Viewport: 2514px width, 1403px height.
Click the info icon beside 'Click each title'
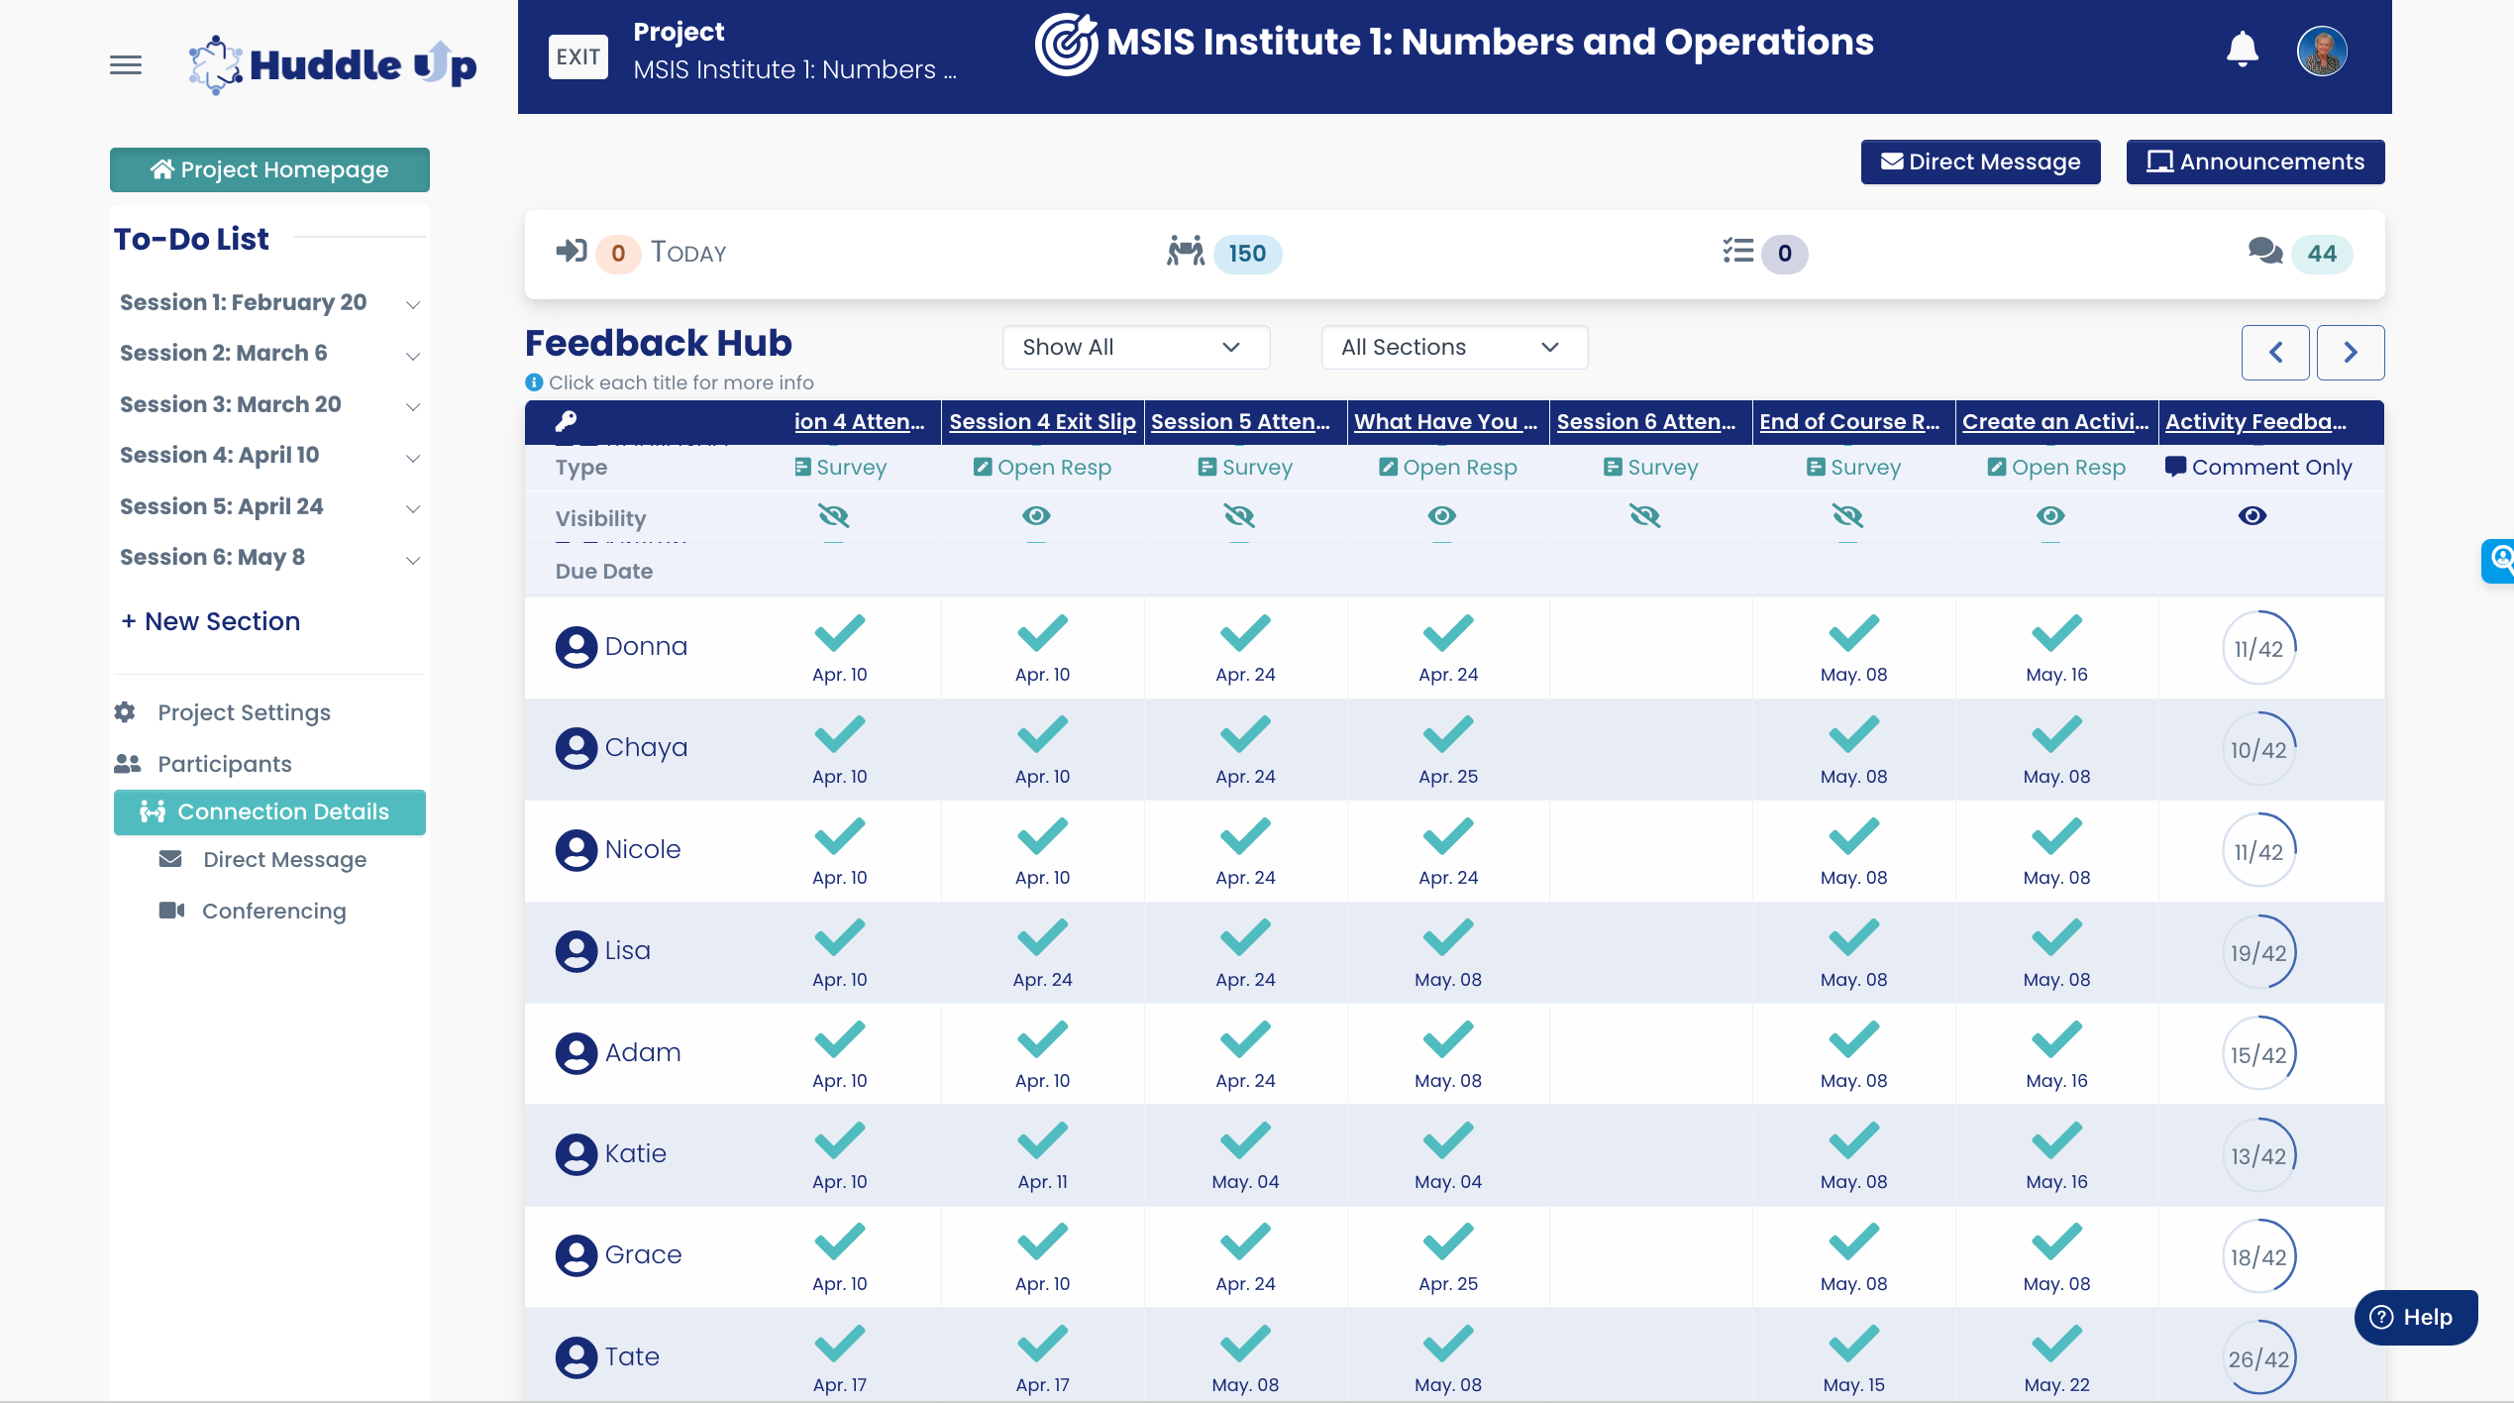coord(534,382)
